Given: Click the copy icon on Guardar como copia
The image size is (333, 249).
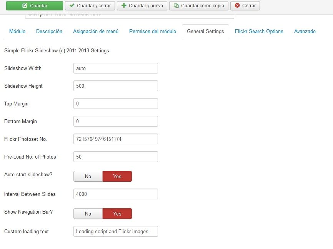Looking at the screenshot, I should click(x=176, y=5).
